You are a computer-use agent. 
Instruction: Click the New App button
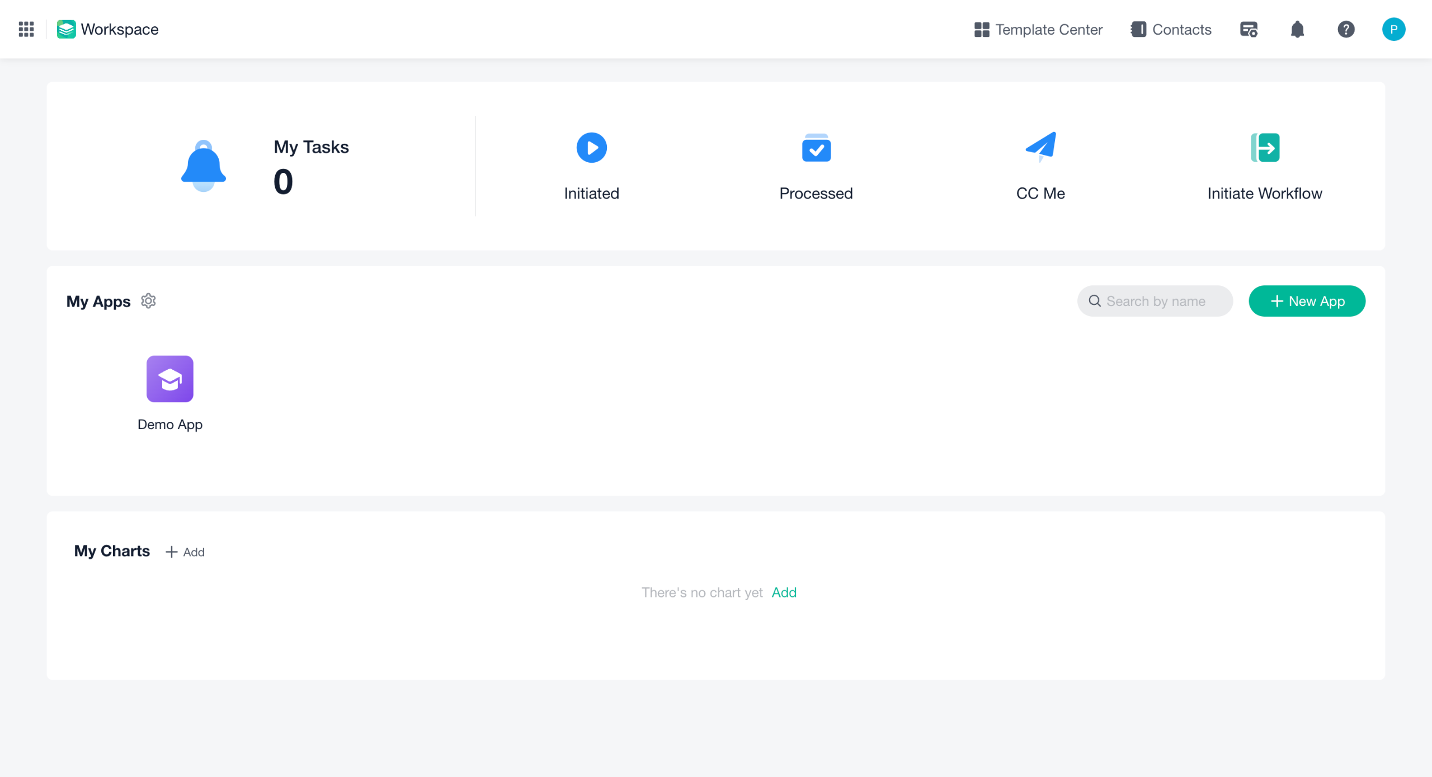click(x=1307, y=301)
